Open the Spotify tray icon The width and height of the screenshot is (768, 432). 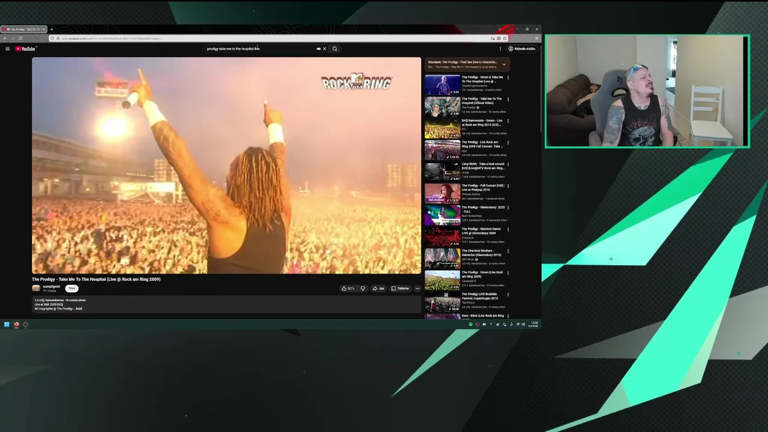tap(470, 325)
